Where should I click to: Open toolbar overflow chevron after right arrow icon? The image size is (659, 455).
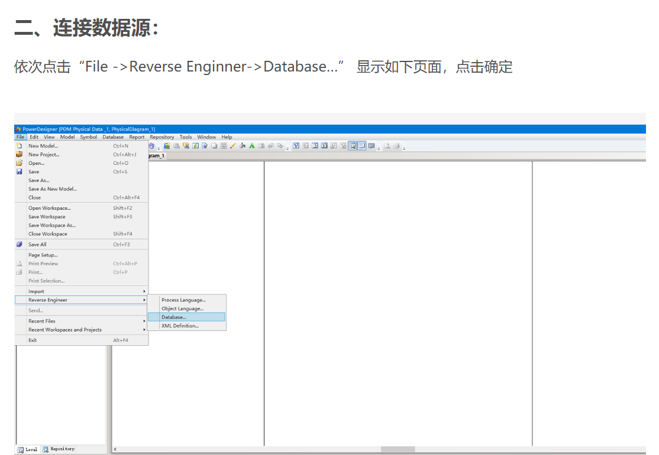287,148
